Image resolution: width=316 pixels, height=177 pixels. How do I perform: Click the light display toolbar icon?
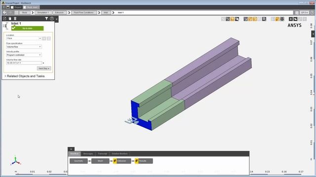[x=273, y=19]
